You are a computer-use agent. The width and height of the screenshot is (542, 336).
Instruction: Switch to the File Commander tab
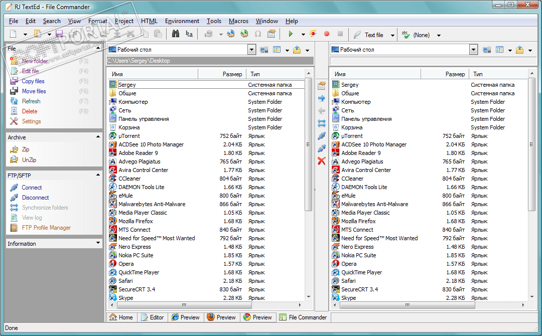coord(303,317)
